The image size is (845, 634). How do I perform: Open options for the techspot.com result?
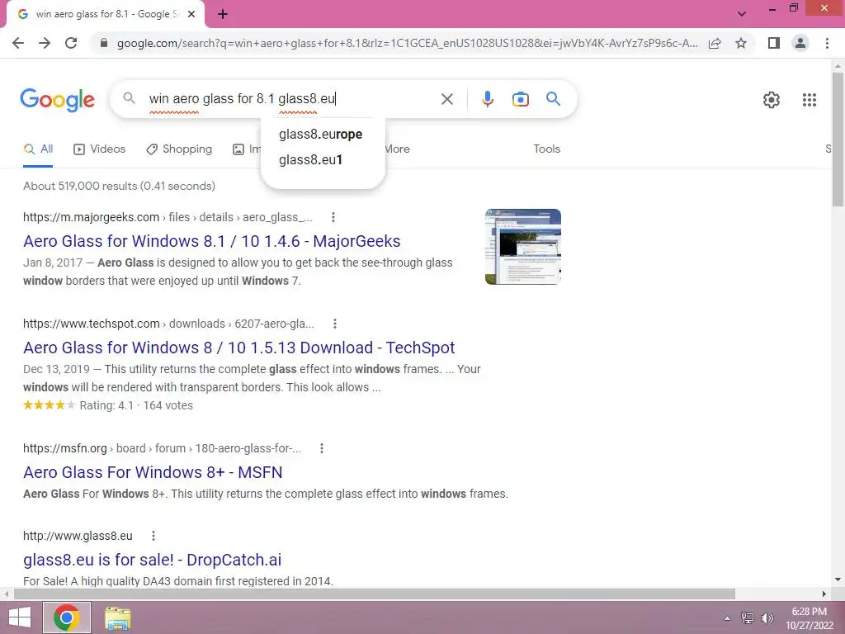click(x=335, y=324)
